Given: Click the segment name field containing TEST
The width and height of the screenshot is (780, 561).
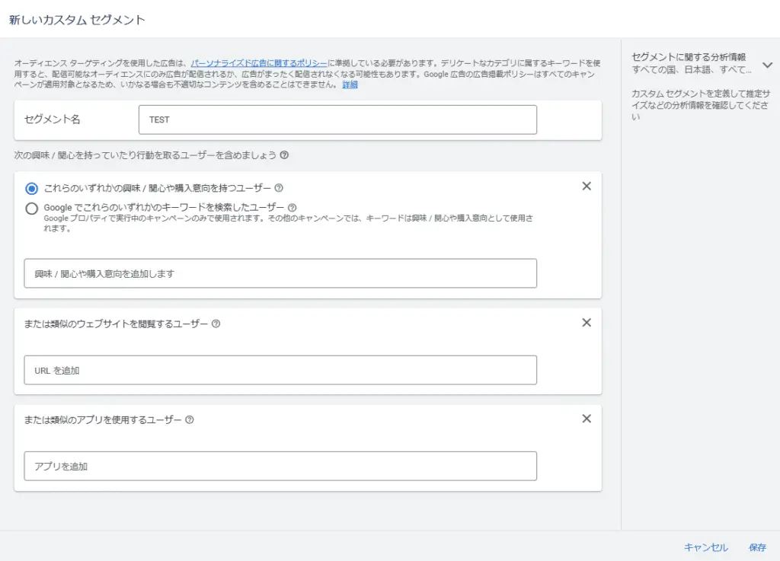Looking at the screenshot, I should 337,119.
